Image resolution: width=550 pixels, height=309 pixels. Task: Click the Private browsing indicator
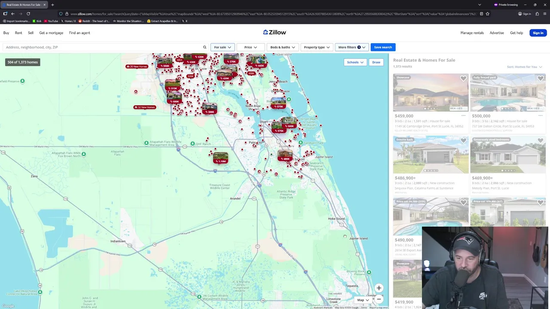pos(506,5)
